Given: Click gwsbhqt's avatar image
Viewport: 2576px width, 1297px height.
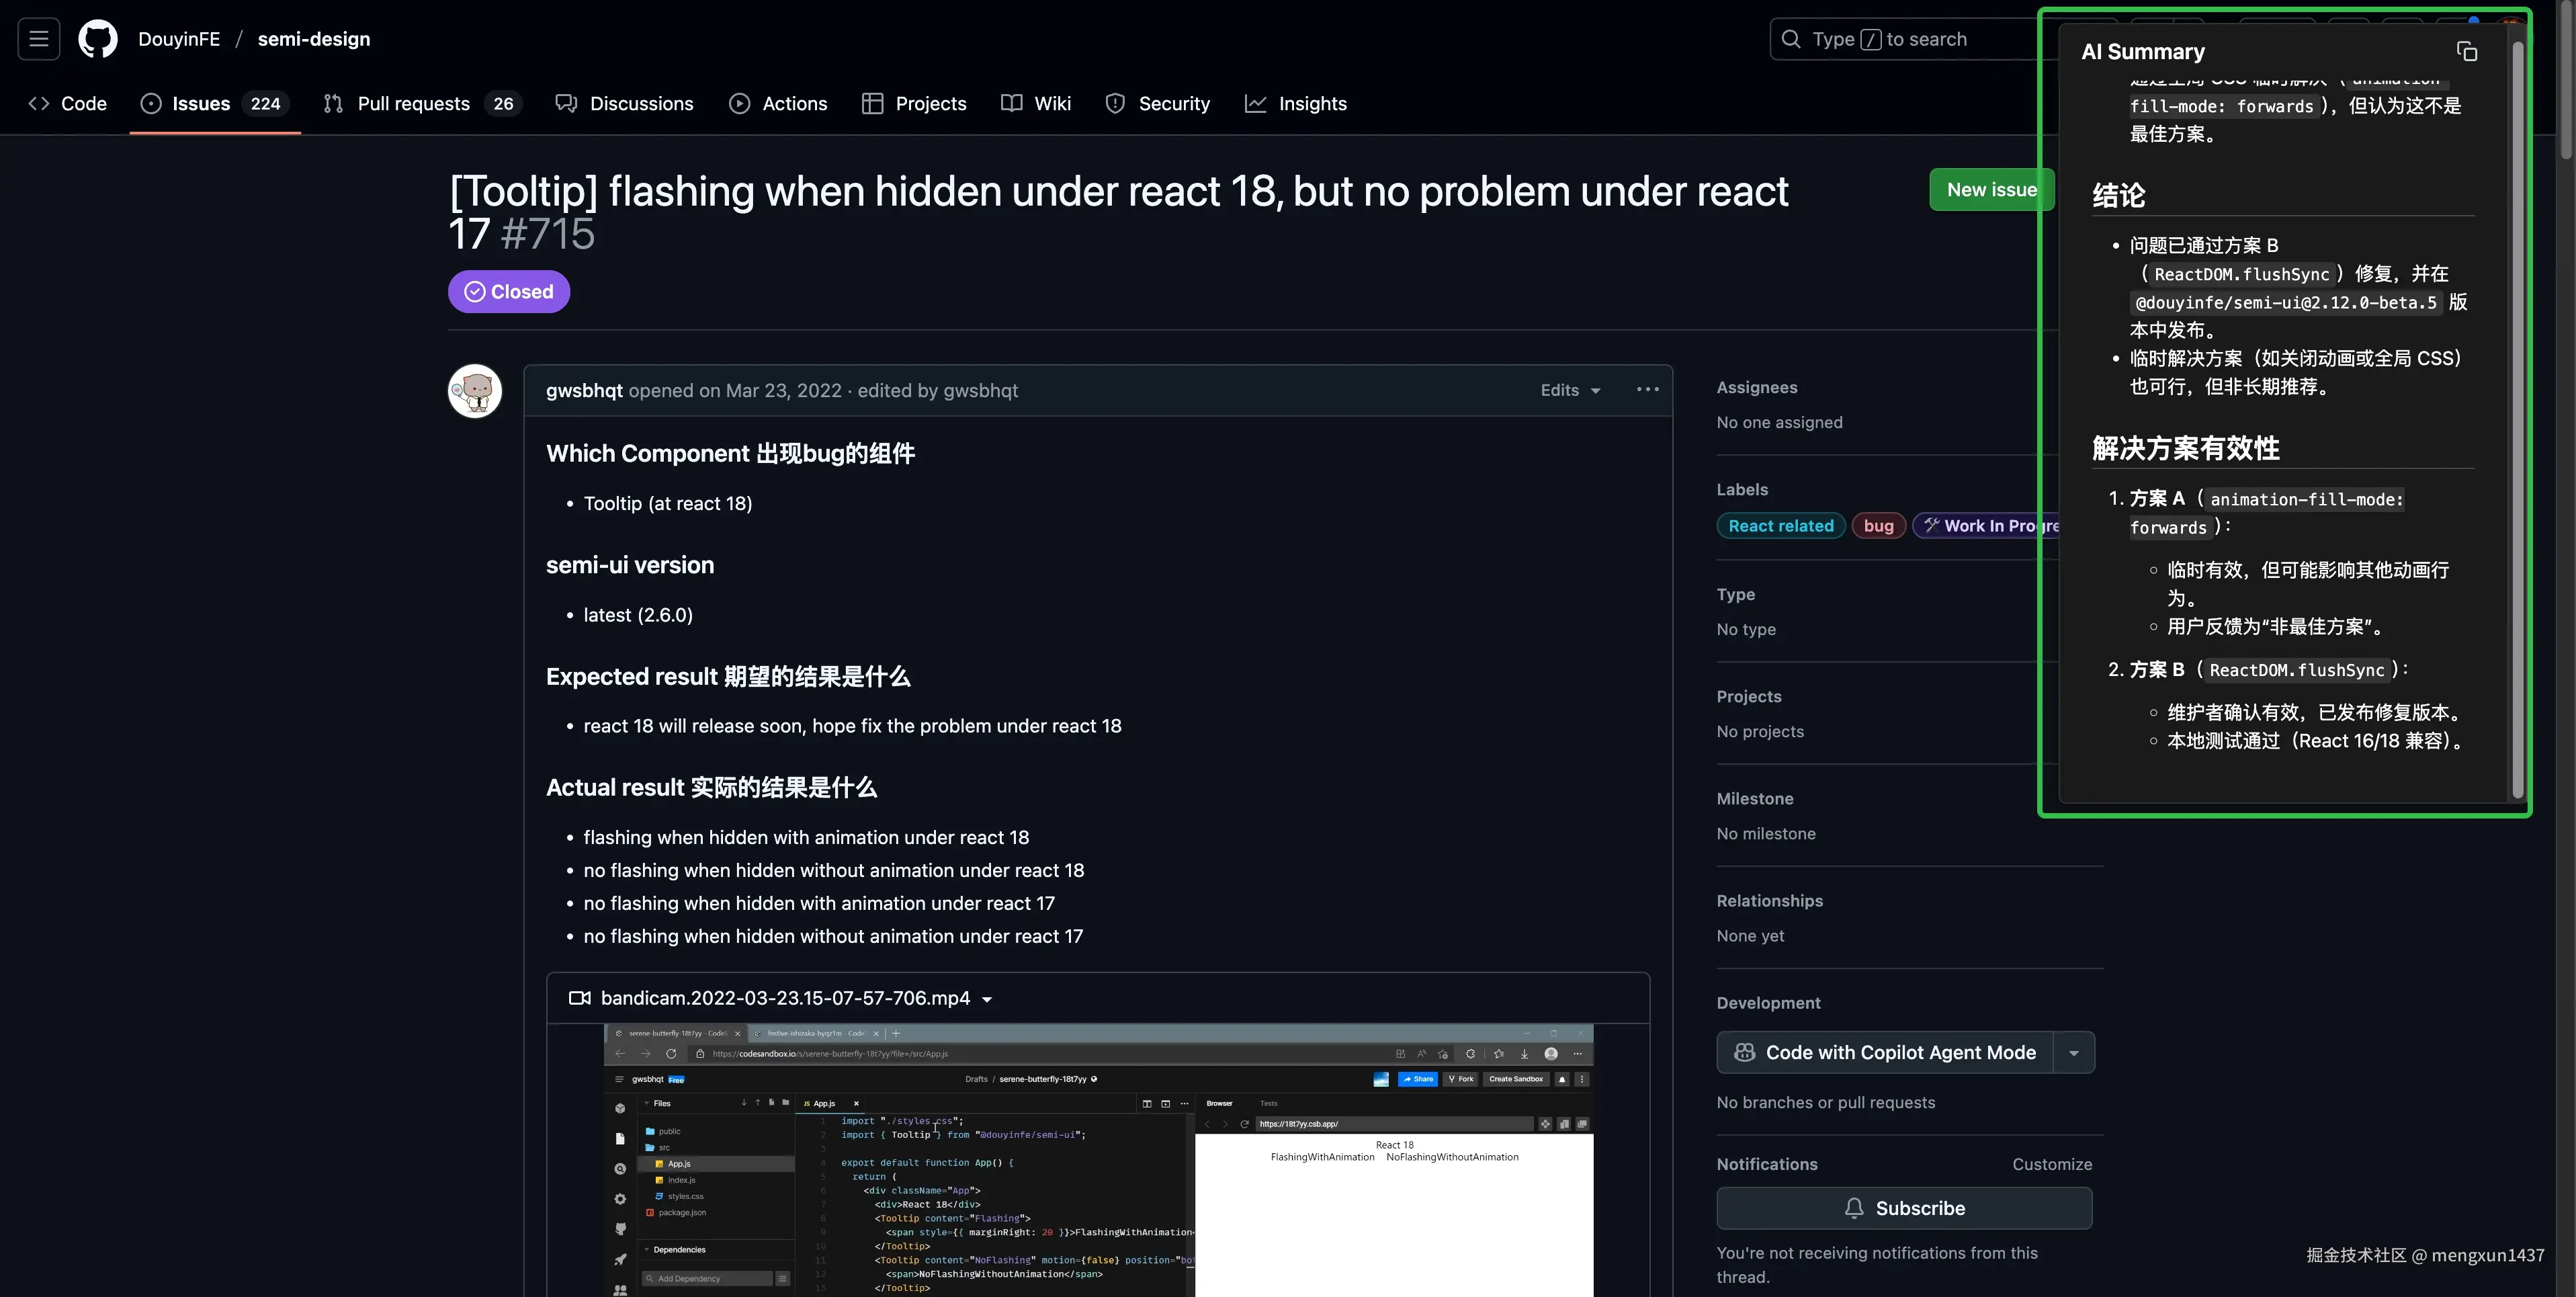Looking at the screenshot, I should tap(475, 391).
